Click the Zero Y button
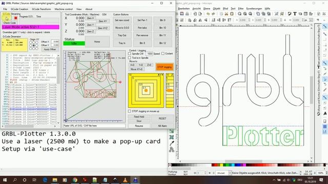This screenshot has height=184, width=328. (x=90, y=25)
